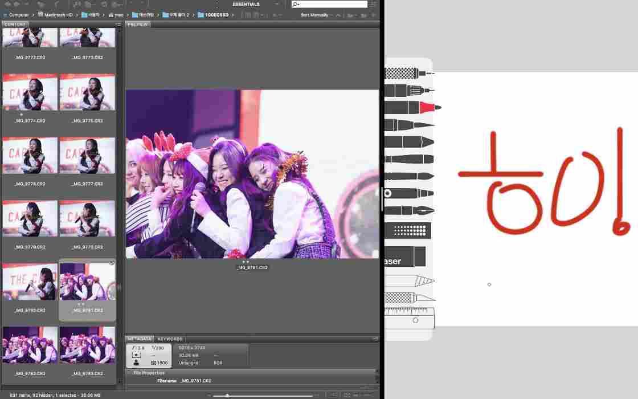This screenshot has width=638, height=399.
Task: Collapse the File Properties section
Action: coord(129,372)
